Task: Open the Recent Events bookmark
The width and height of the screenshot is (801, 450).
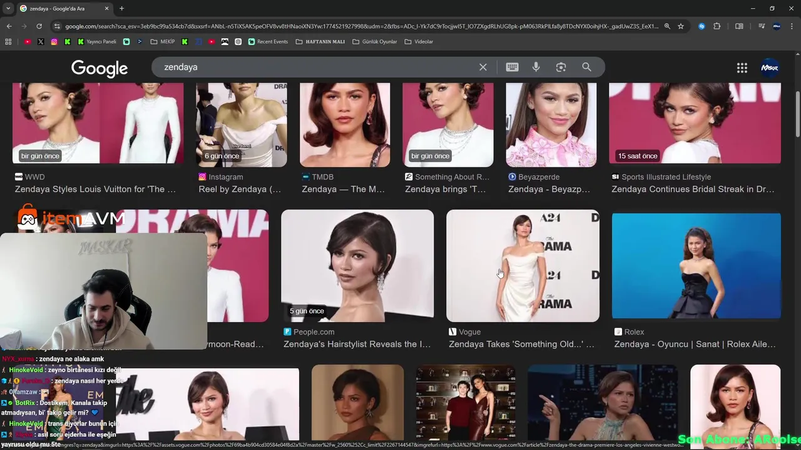Action: coord(268,41)
